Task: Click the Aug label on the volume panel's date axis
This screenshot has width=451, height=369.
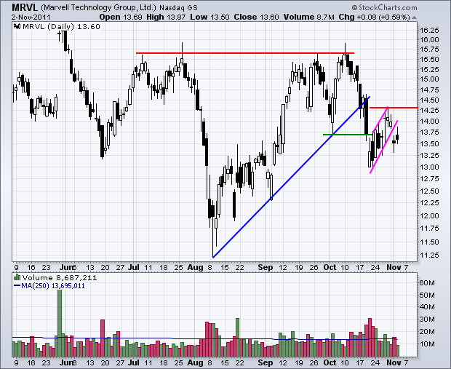Action: [x=195, y=362]
